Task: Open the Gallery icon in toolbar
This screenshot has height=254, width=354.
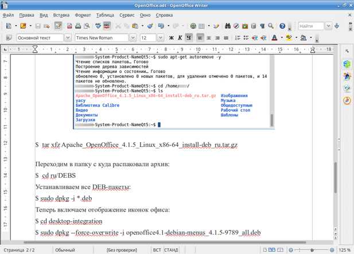Action: 245,26
